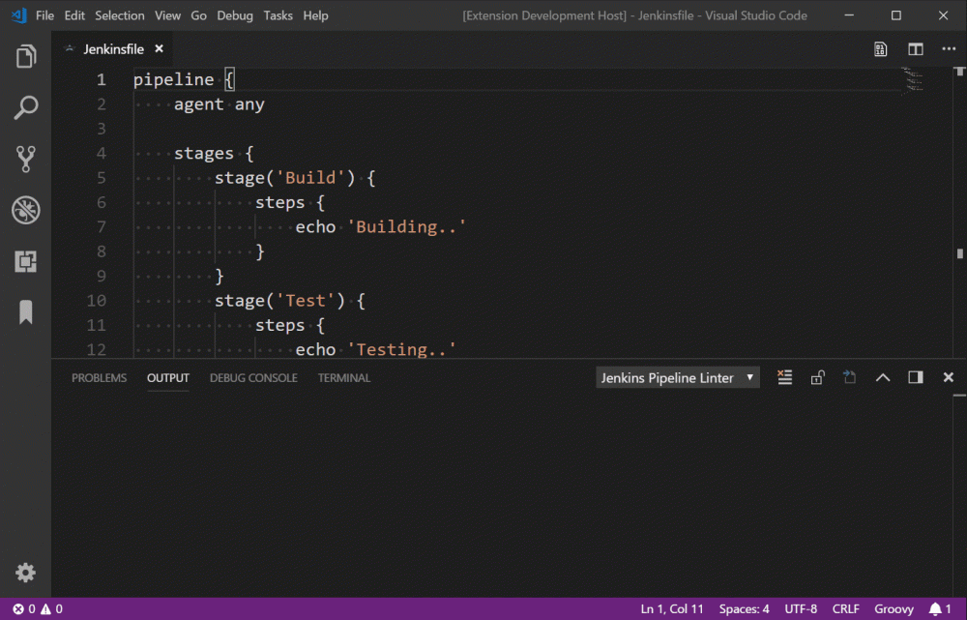Open the Jenkins Pipeline Linter output dropdown
967x620 pixels.
(x=677, y=377)
